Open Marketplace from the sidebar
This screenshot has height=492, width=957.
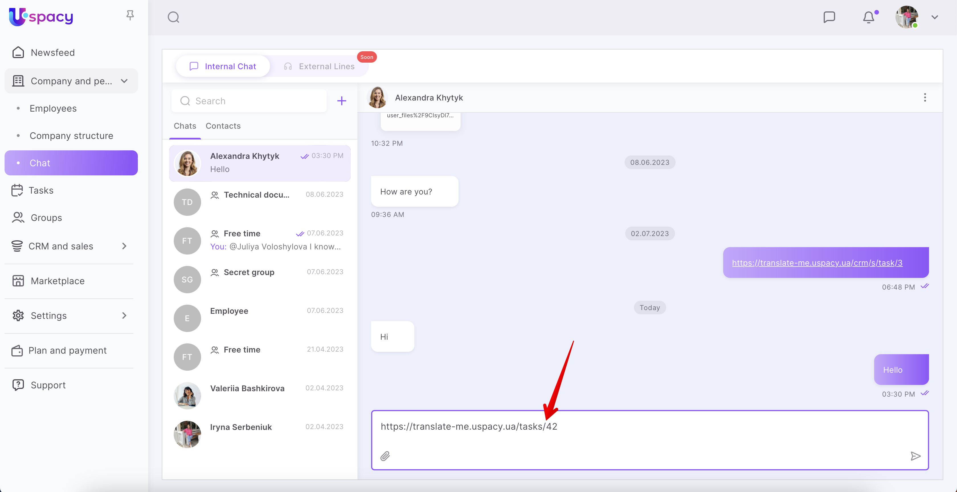click(58, 281)
